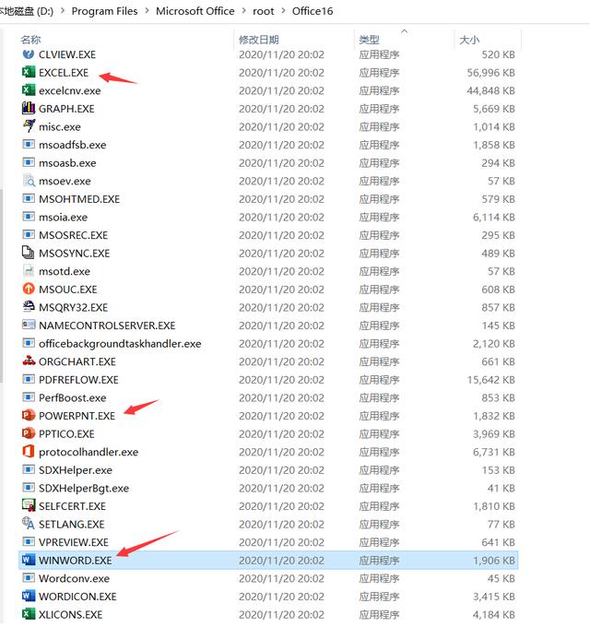
Task: Click the SELFCERT.EXE certificate icon
Action: [x=29, y=505]
